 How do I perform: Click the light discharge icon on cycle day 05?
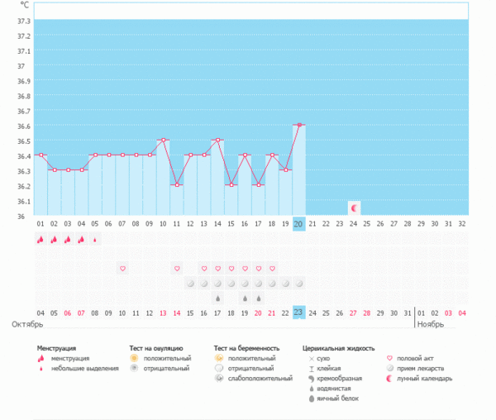click(95, 241)
